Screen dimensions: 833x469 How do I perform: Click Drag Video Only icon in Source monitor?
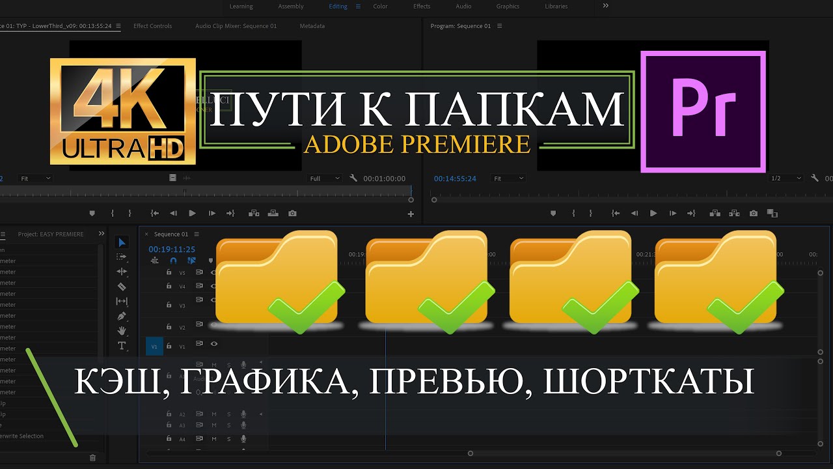[x=172, y=178]
